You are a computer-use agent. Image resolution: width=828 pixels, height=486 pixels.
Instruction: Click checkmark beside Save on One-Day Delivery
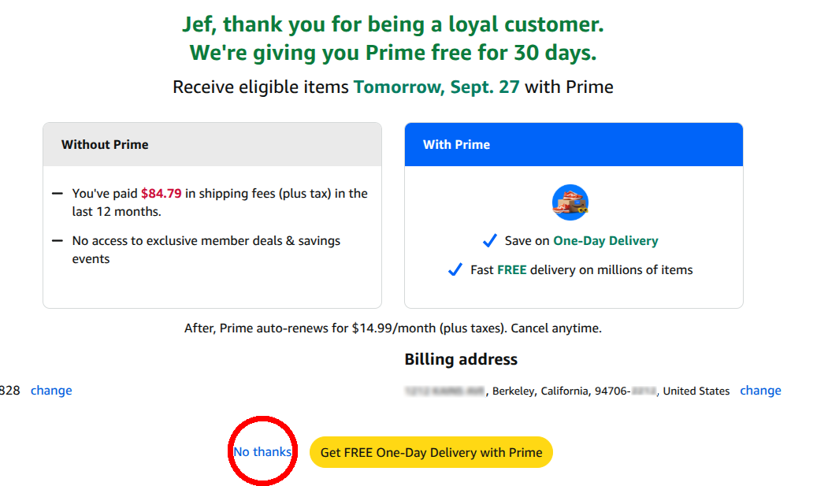(489, 240)
